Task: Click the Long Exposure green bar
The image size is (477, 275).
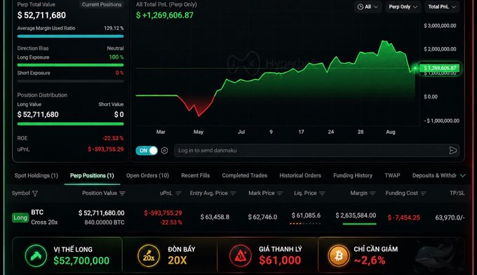Action: [71, 65]
